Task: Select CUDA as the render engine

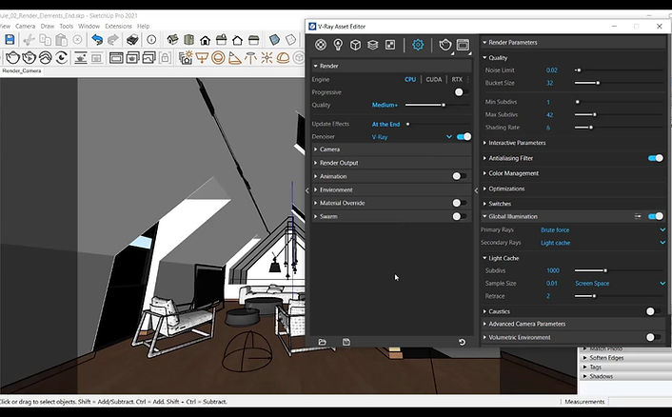Action: (x=433, y=80)
